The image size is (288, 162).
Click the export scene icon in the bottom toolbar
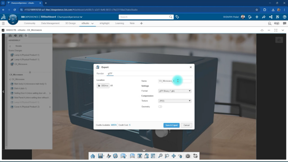tap(146, 156)
